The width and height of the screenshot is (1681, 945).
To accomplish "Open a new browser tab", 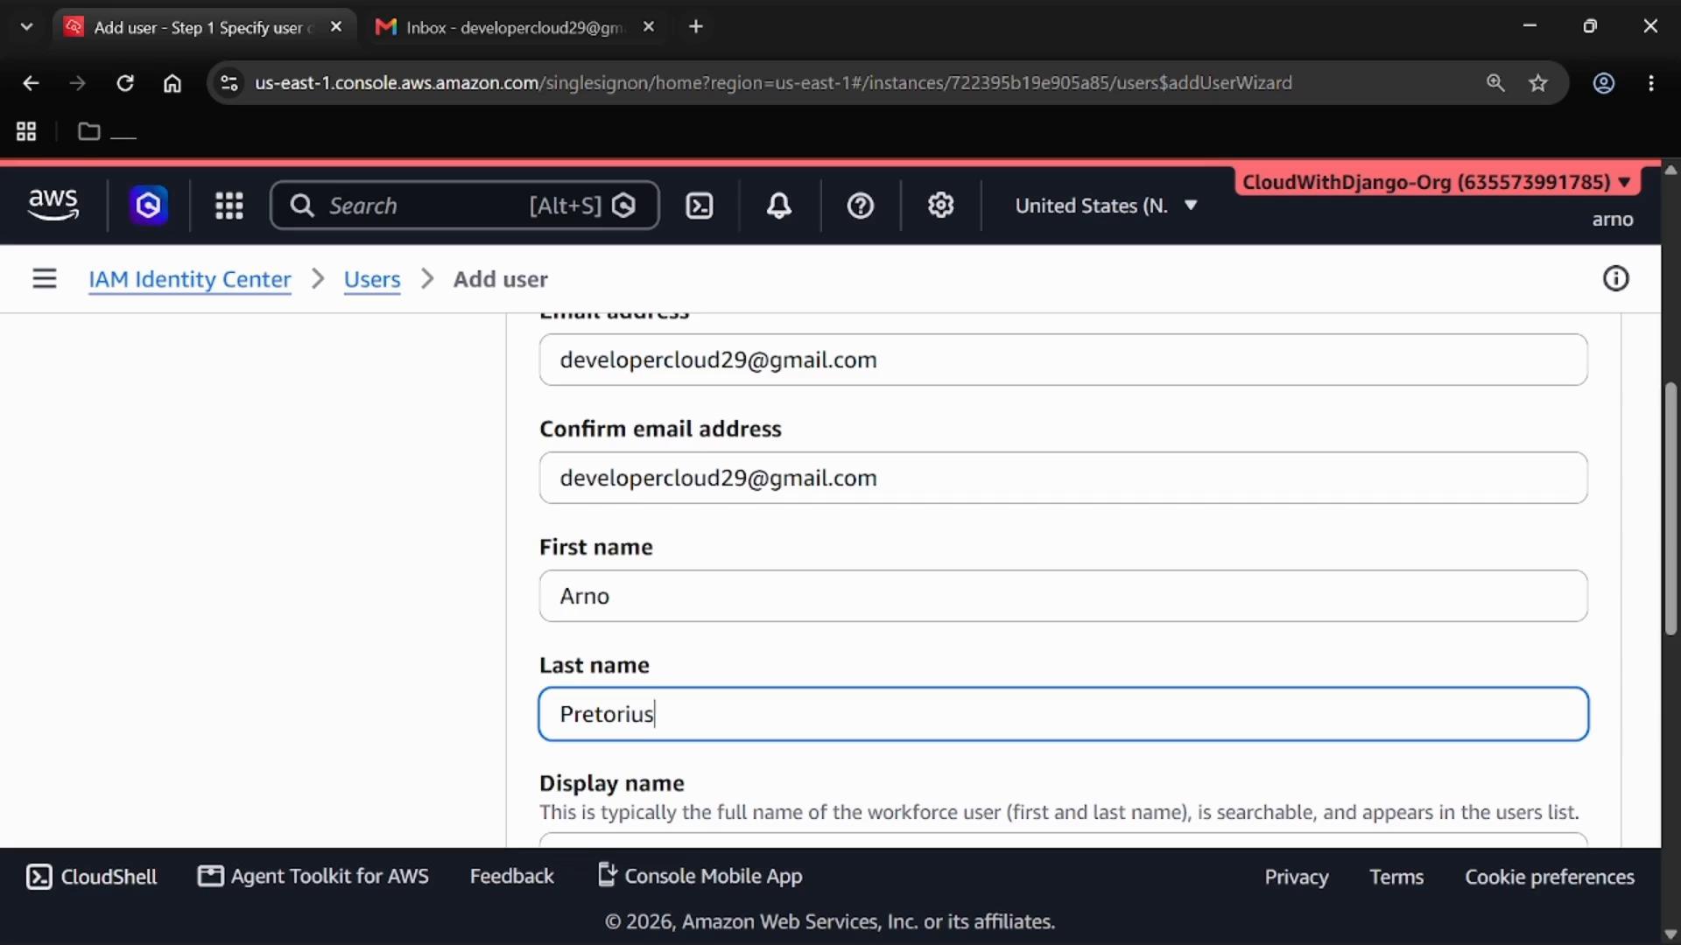I will (696, 27).
